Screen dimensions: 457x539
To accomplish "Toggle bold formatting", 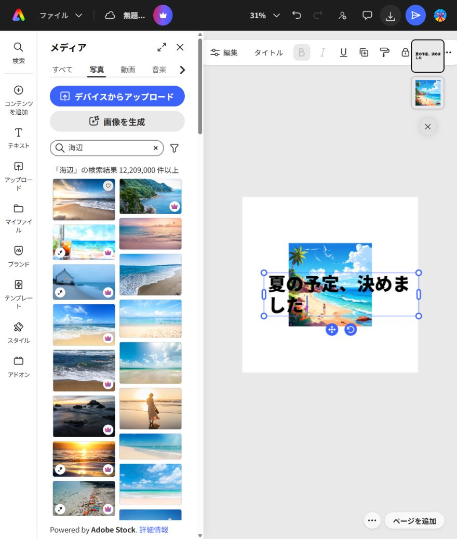I will 302,52.
